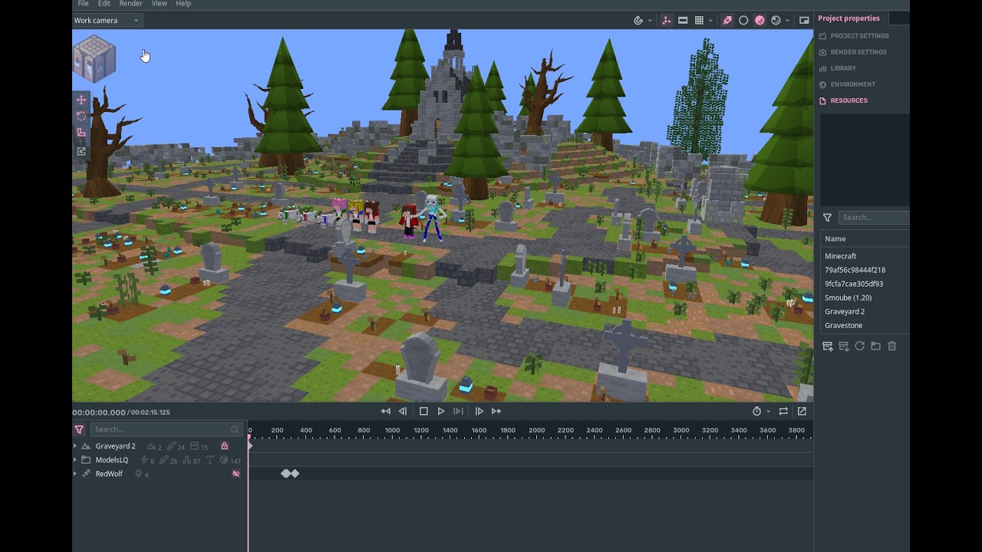Toggle the viewport grid overlay
Screen dimensions: 982x552
click(x=699, y=21)
